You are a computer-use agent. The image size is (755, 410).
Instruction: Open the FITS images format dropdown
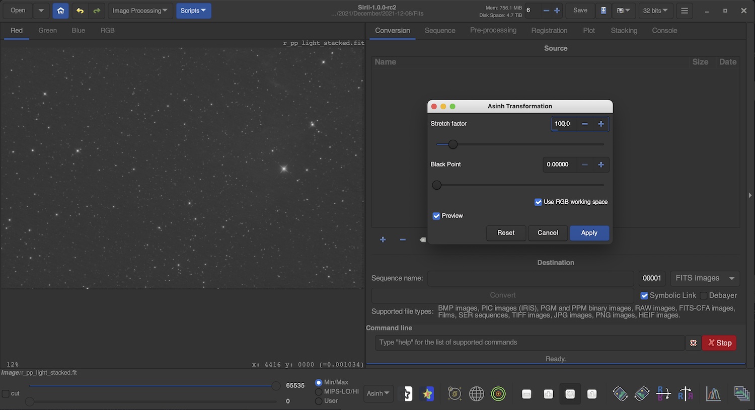(x=705, y=278)
